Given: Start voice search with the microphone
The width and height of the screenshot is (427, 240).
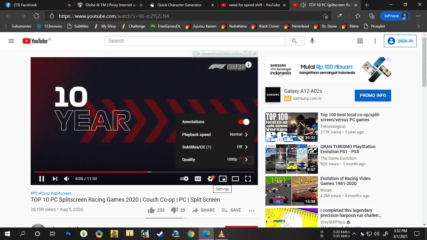Looking at the screenshot, I should pos(312,41).
